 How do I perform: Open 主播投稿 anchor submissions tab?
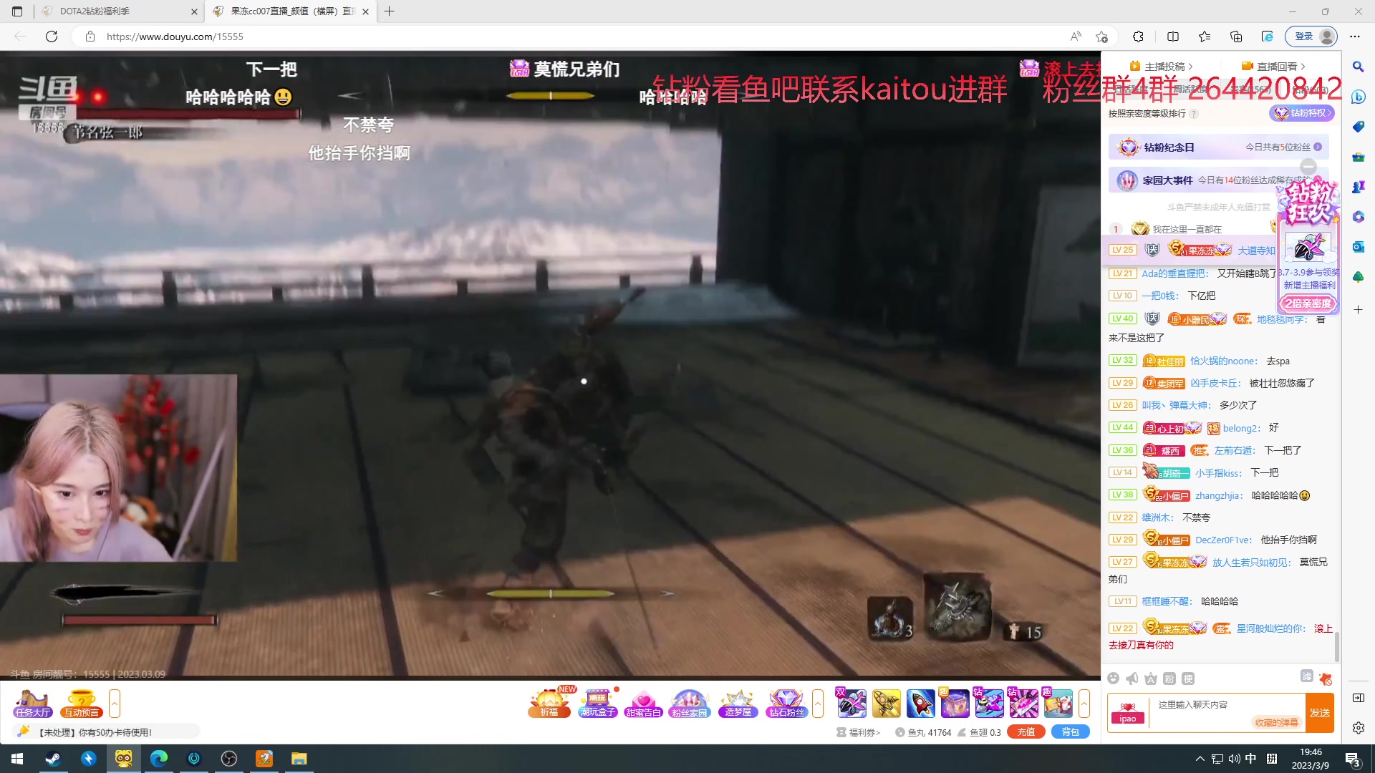1161,67
